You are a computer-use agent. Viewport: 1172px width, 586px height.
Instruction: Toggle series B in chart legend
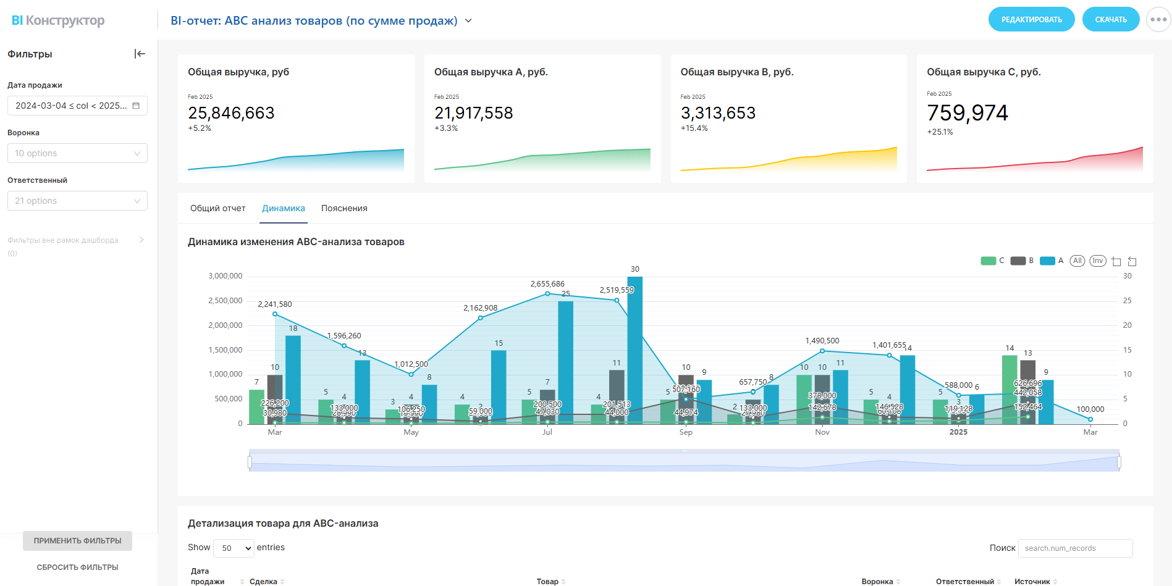pyautogui.click(x=1022, y=261)
